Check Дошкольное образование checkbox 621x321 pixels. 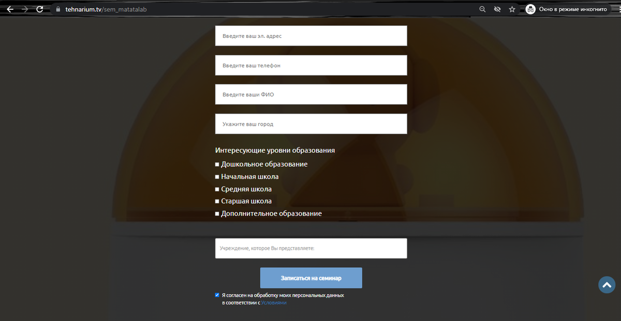coord(217,164)
